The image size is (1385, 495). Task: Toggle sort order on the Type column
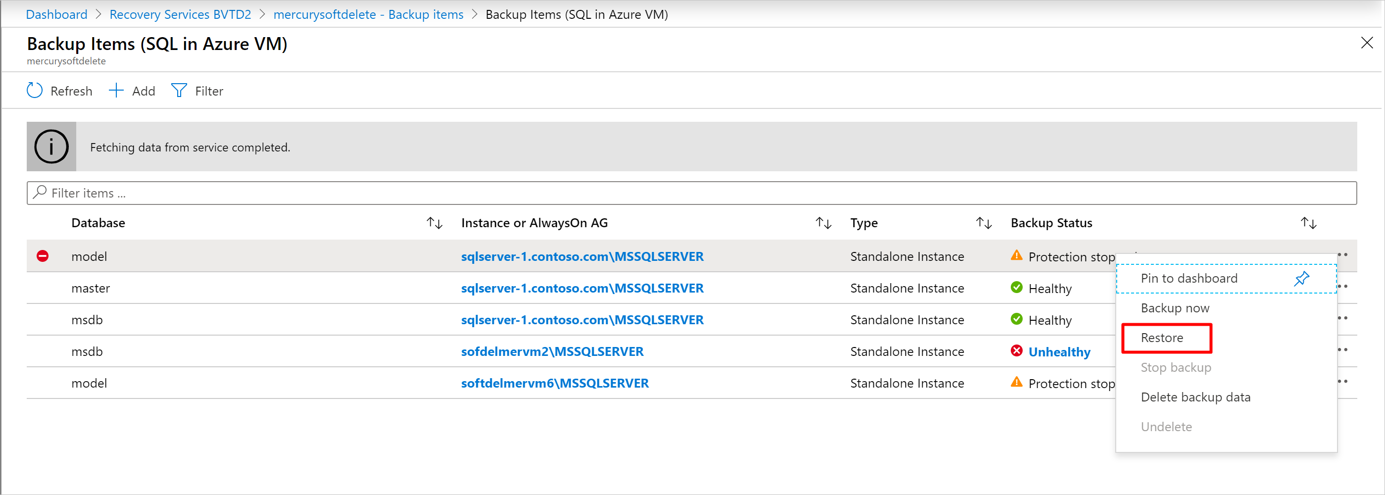984,223
